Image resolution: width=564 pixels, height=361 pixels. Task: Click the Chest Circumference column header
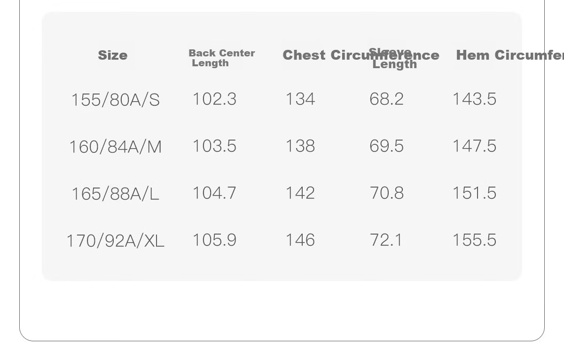pyautogui.click(x=361, y=55)
